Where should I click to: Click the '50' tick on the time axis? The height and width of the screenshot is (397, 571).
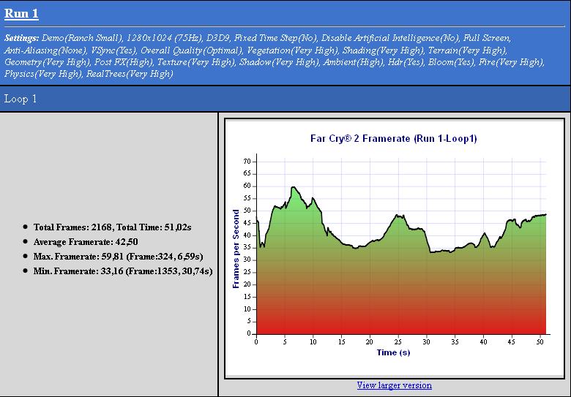(x=540, y=341)
